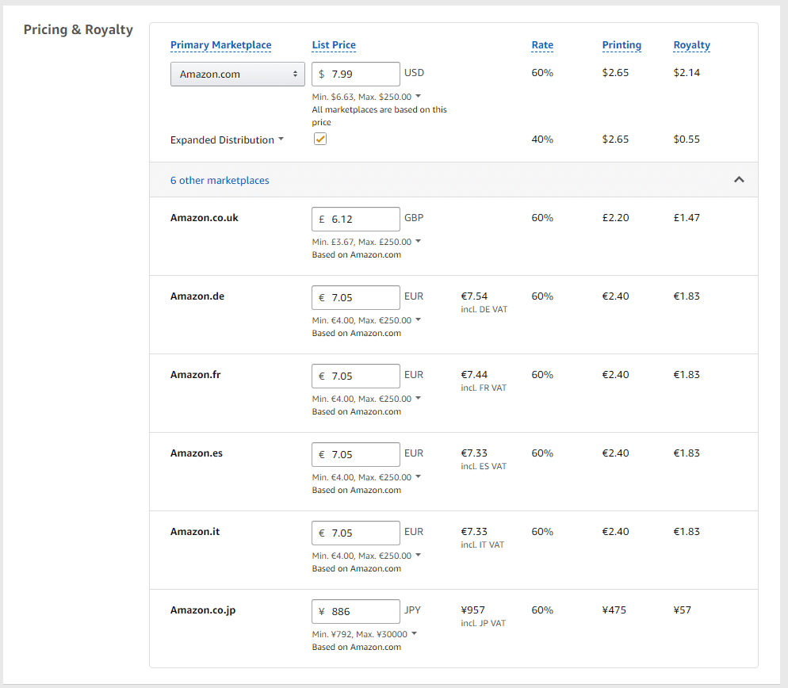Collapse the 6 other marketplaces section chevron
Viewport: 788px width, 688px height.
coord(739,179)
